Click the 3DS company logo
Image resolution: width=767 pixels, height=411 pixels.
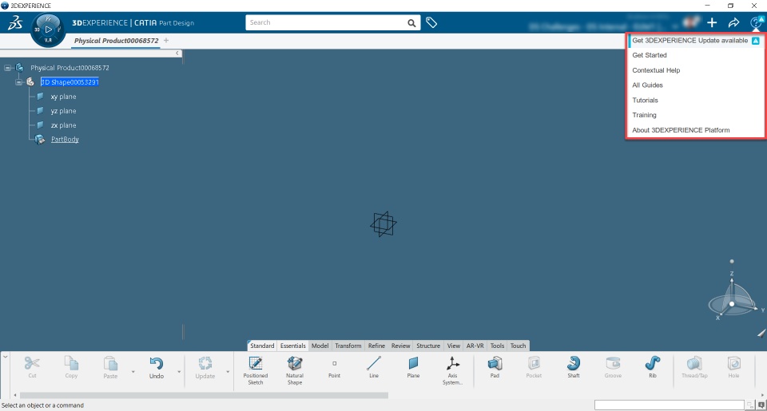tap(15, 22)
